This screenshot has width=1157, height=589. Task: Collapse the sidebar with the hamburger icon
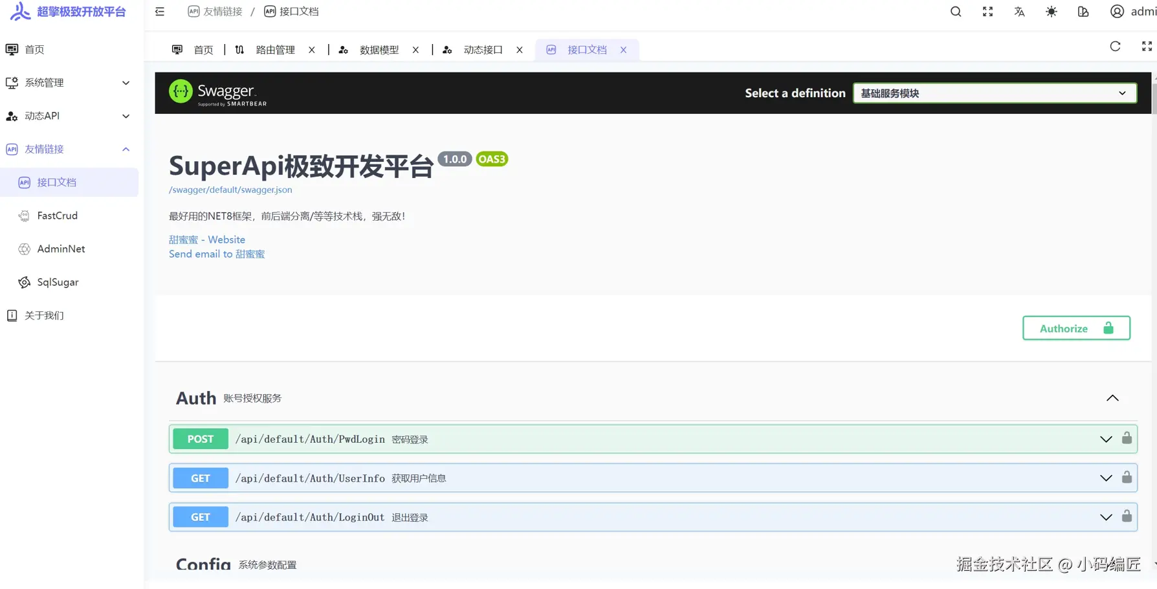(159, 11)
